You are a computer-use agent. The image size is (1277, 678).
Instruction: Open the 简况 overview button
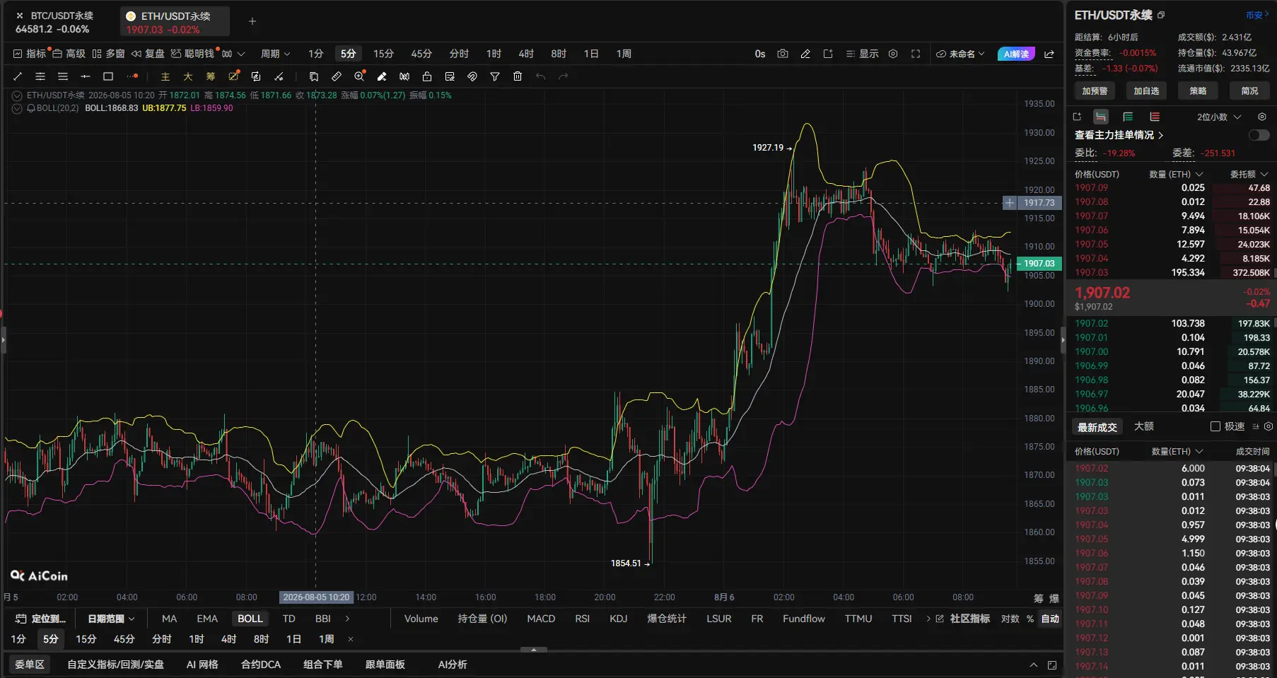pyautogui.click(x=1249, y=90)
